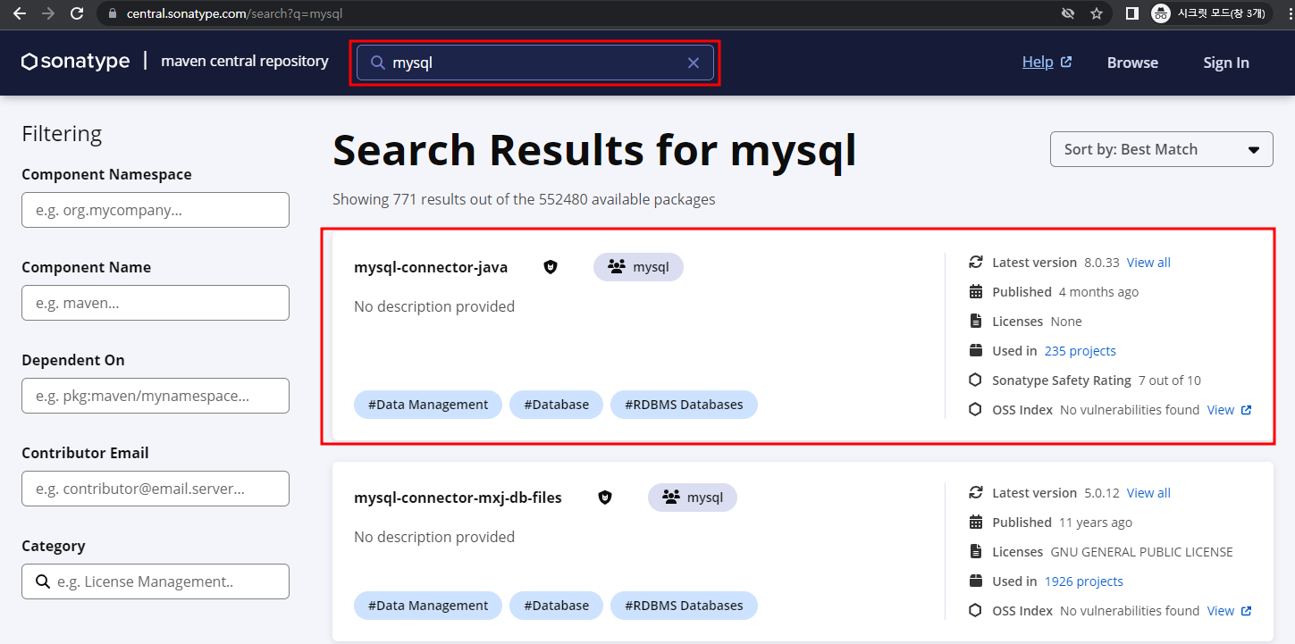Screen dimensions: 1295x644
Task: Click the Published calendar icon for mysql-connector-mxj-db-files
Action: pos(976,522)
